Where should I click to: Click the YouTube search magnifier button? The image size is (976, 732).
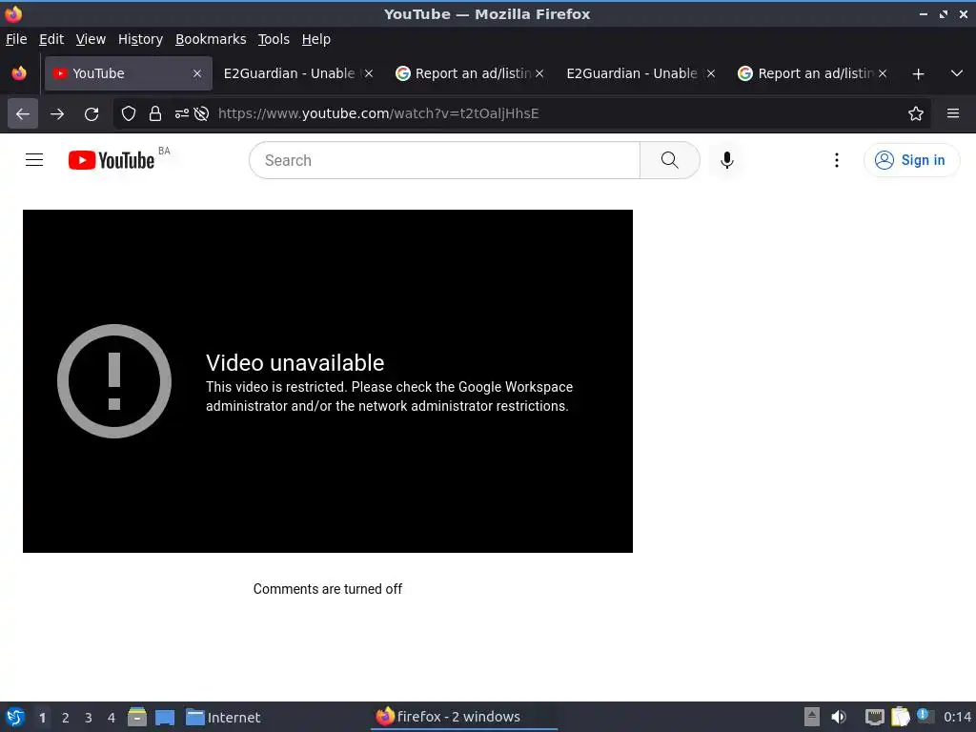click(670, 160)
